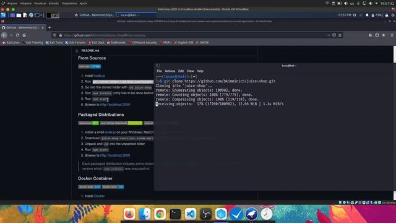
Task: Launch text editor from Kali panel
Action: pyautogui.click(x=25, y=15)
